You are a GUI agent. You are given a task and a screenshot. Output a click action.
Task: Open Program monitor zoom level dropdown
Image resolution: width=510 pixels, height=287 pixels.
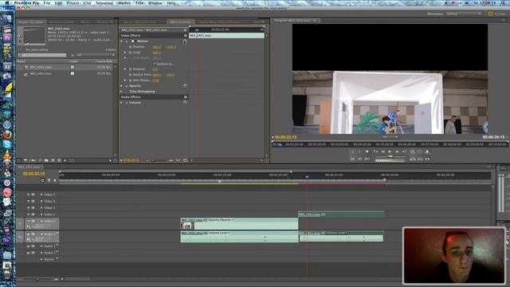pyautogui.click(x=390, y=137)
